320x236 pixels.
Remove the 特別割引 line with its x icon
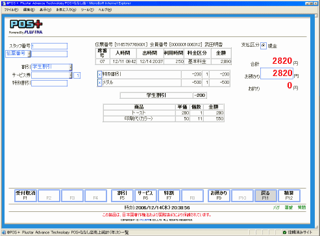coord(99,75)
